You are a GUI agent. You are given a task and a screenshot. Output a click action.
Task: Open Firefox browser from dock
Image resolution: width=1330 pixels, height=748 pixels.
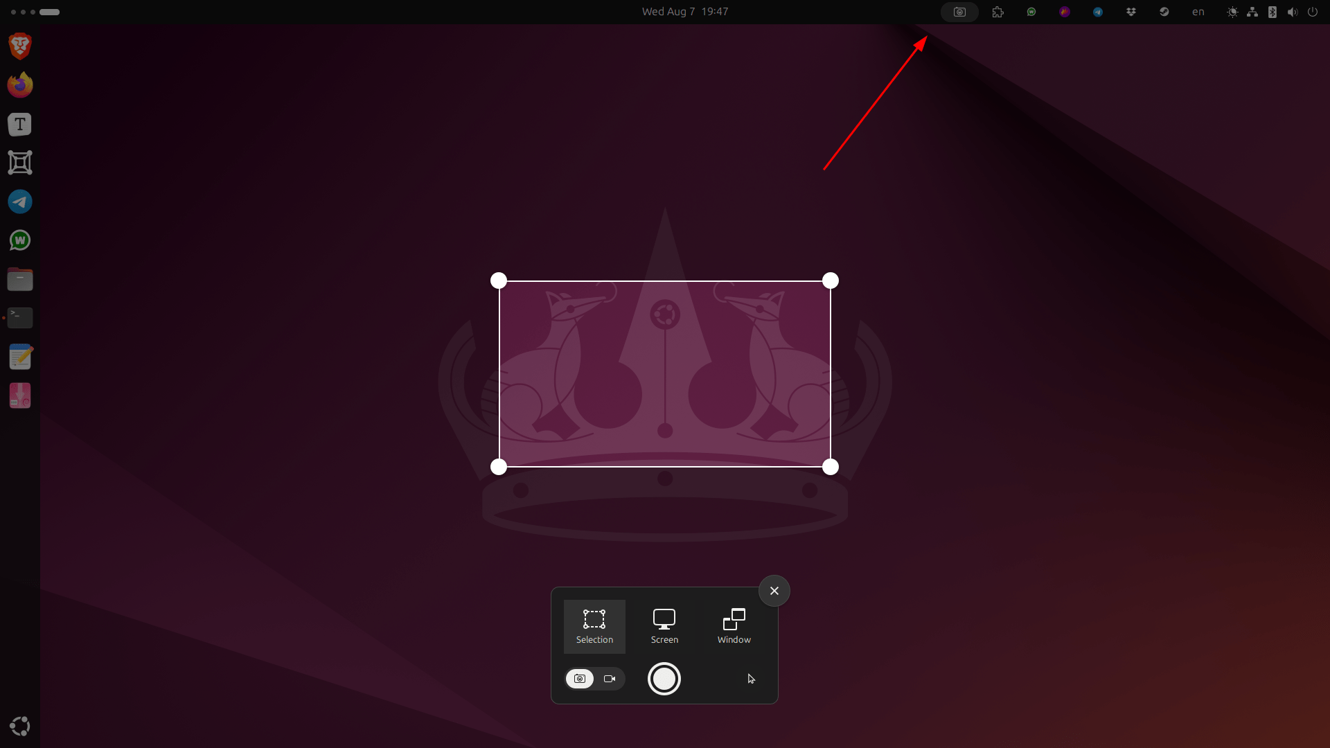20,85
